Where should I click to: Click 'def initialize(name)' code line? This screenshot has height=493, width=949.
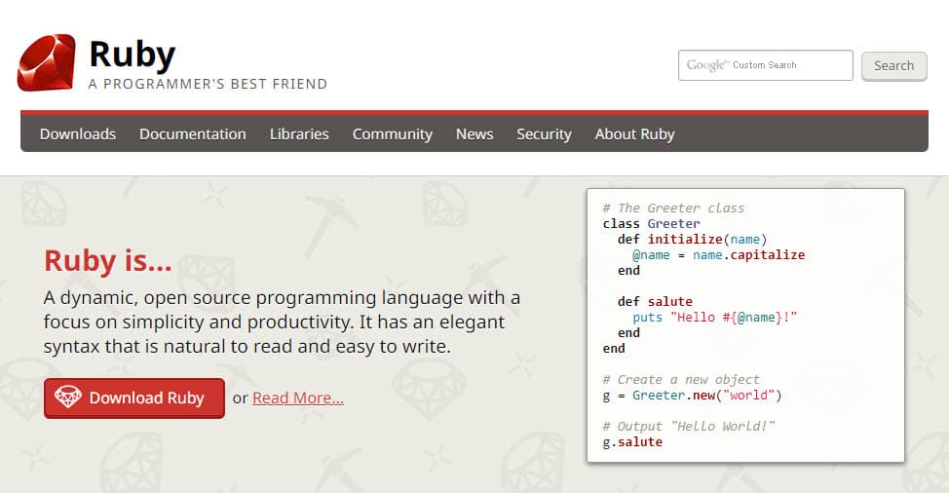pos(693,240)
